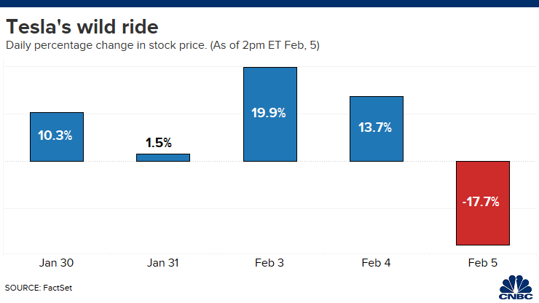Click the small Jan 31 bar
539x303 pixels.
click(163, 157)
